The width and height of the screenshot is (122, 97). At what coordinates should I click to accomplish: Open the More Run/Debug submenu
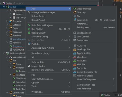48,37
